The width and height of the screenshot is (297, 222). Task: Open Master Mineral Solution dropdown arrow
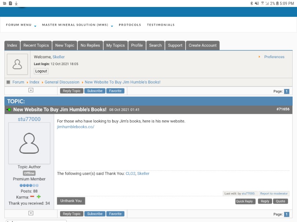[x=111, y=26]
